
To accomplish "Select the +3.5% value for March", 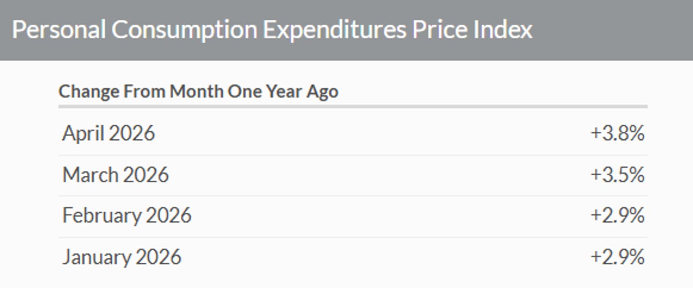I will 617,175.
